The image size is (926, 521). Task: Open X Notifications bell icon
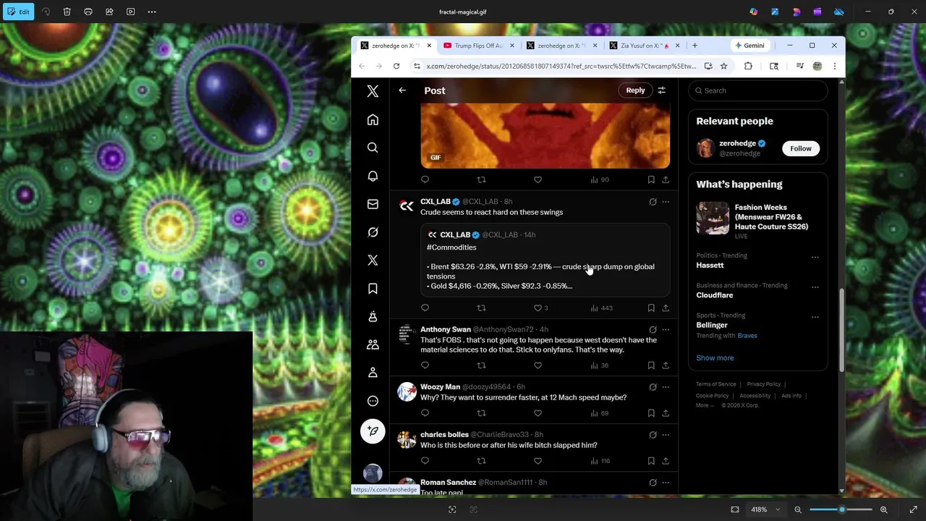pyautogui.click(x=373, y=176)
